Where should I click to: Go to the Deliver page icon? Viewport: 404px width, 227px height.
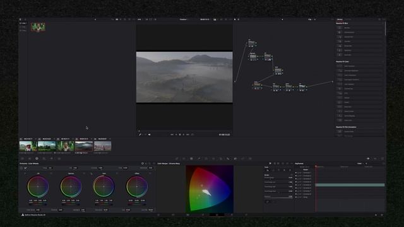[x=246, y=214]
